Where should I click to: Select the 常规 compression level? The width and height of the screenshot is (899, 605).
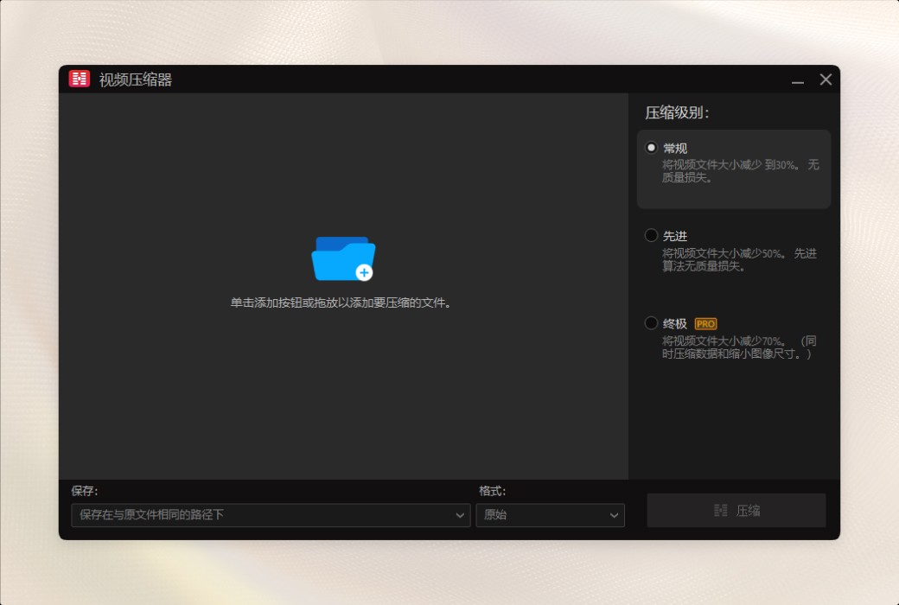point(651,147)
